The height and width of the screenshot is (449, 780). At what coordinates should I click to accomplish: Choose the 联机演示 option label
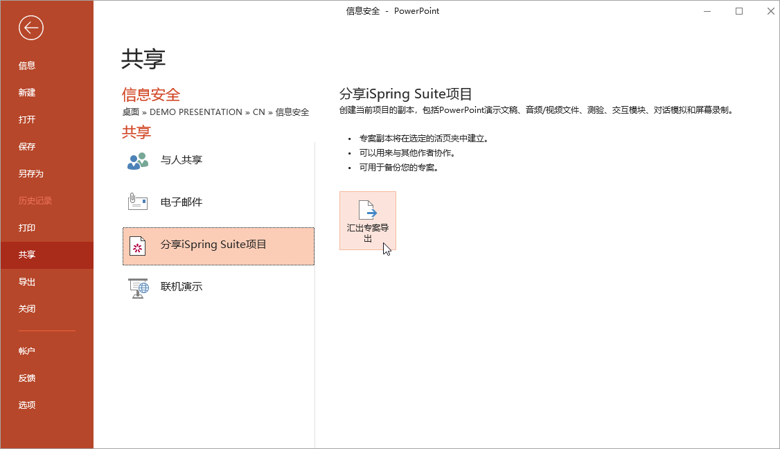pyautogui.click(x=181, y=287)
